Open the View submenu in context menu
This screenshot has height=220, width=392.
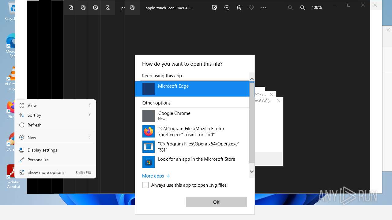point(55,105)
